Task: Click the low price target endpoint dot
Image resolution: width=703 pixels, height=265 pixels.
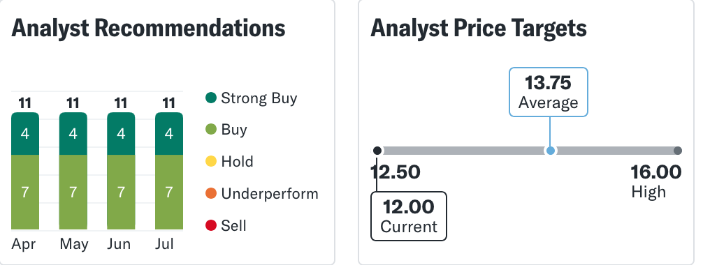Action: tap(377, 151)
